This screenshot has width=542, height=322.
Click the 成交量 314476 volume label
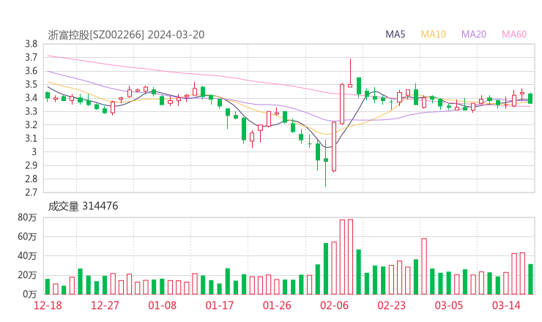pyautogui.click(x=83, y=206)
